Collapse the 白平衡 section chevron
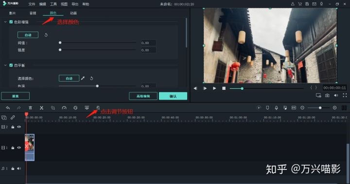Screen dimensions: 350x184 [5, 65]
